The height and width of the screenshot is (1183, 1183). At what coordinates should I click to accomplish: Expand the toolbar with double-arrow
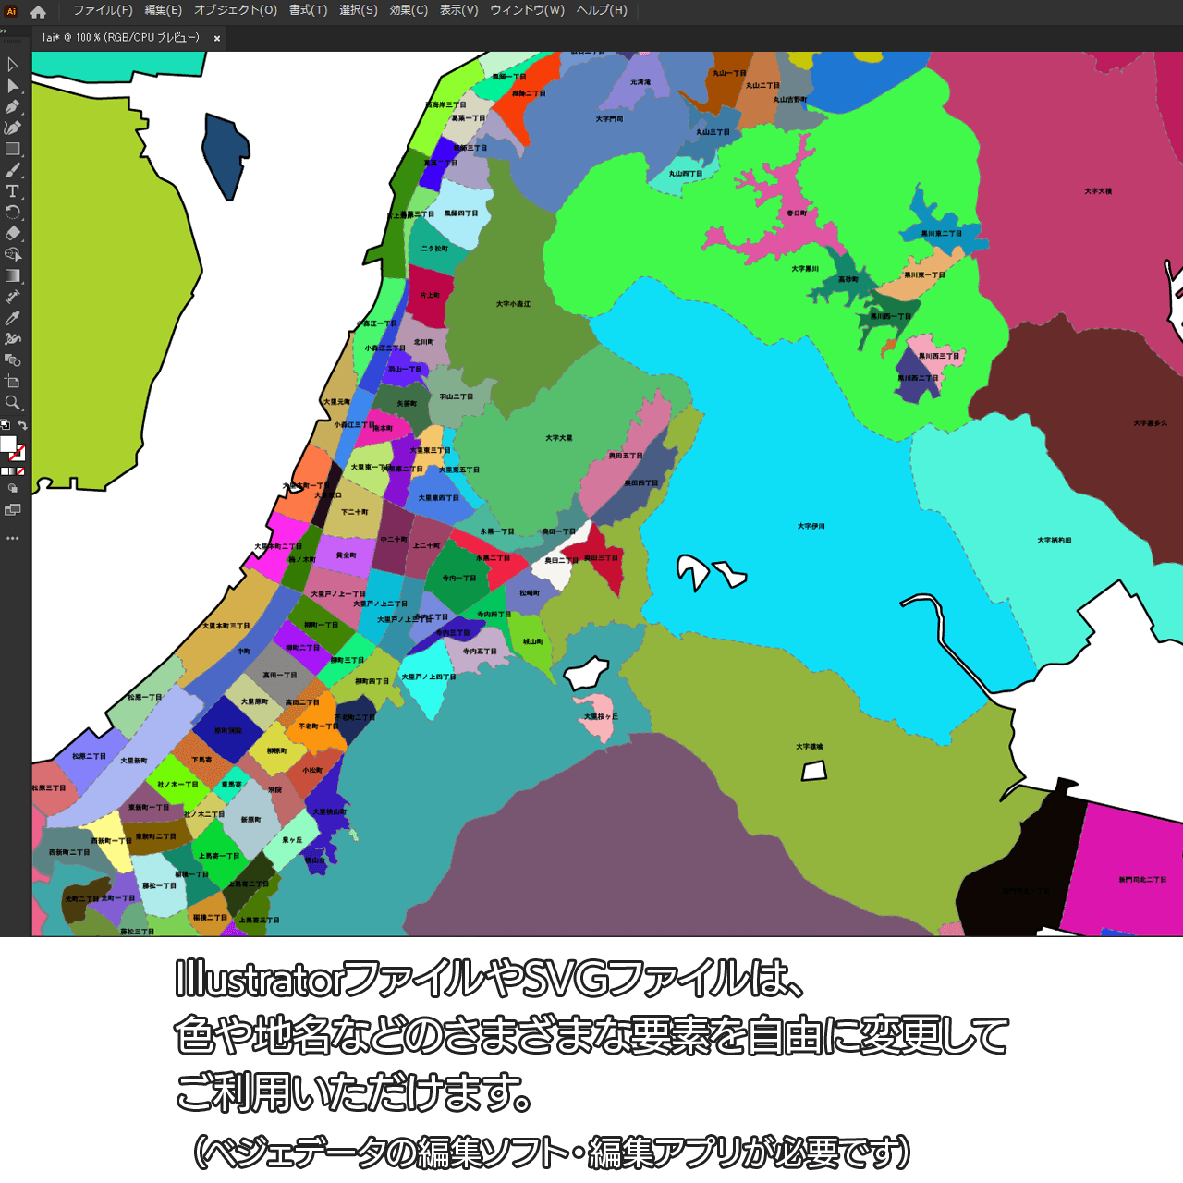point(4,30)
